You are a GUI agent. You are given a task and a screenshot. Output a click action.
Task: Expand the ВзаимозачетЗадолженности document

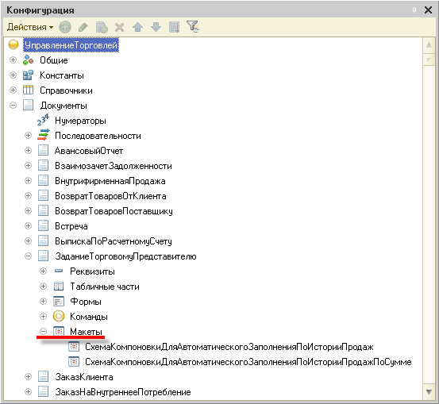pos(28,166)
